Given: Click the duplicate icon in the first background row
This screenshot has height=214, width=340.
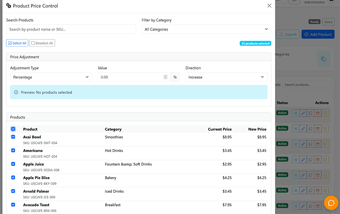Looking at the screenshot, I should tap(310, 113).
